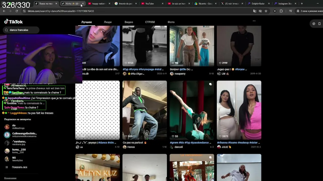The height and width of the screenshot is (181, 323).
Task: Close the Je suis un hom YouTube tab
Action: point(189,4)
